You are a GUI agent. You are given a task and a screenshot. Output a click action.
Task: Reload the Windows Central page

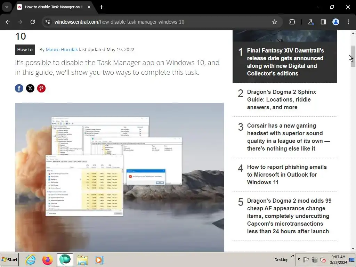tap(33, 22)
